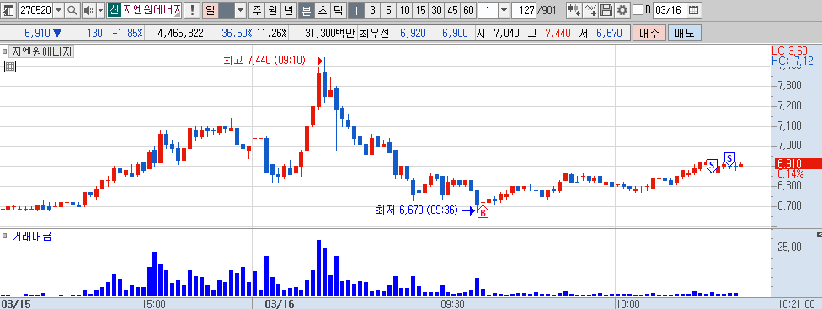Toggle the D checkbox beside date field
The width and height of the screenshot is (822, 309).
point(638,10)
